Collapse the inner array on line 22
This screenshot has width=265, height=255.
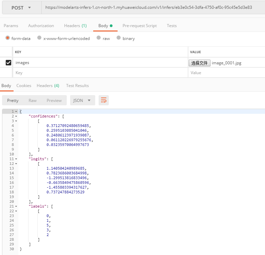(16, 211)
